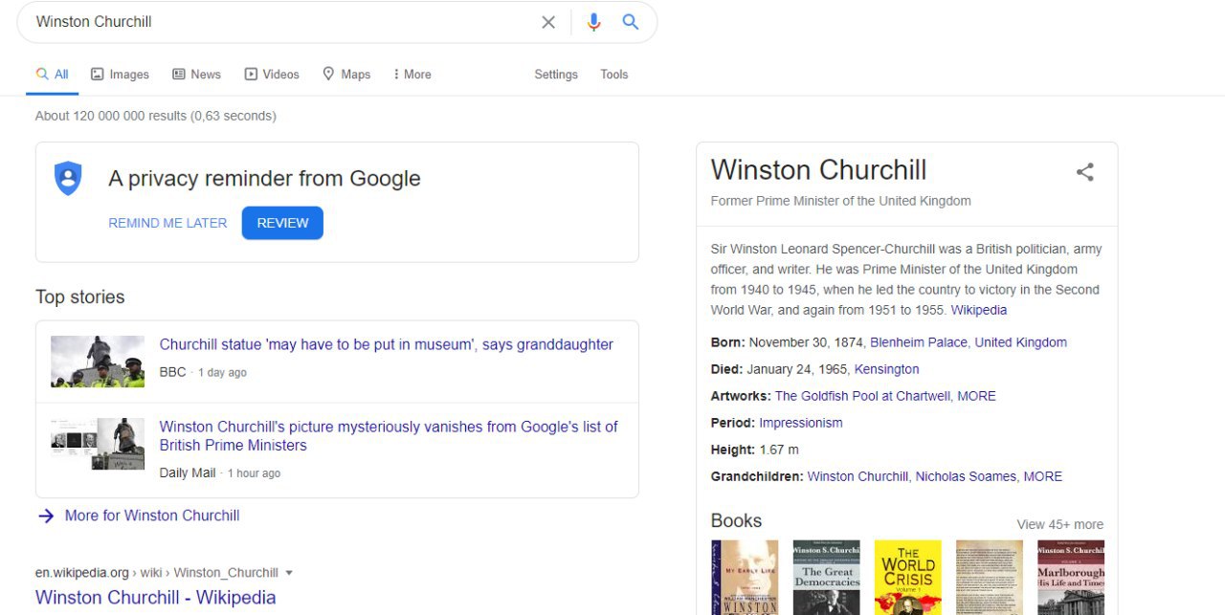The image size is (1225, 615).
Task: Click the share icon in Churchill panel
Action: click(1084, 172)
